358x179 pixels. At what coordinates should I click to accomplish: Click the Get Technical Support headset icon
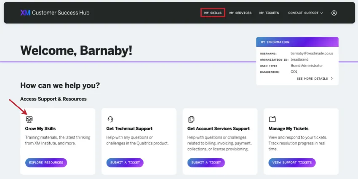[110, 119]
